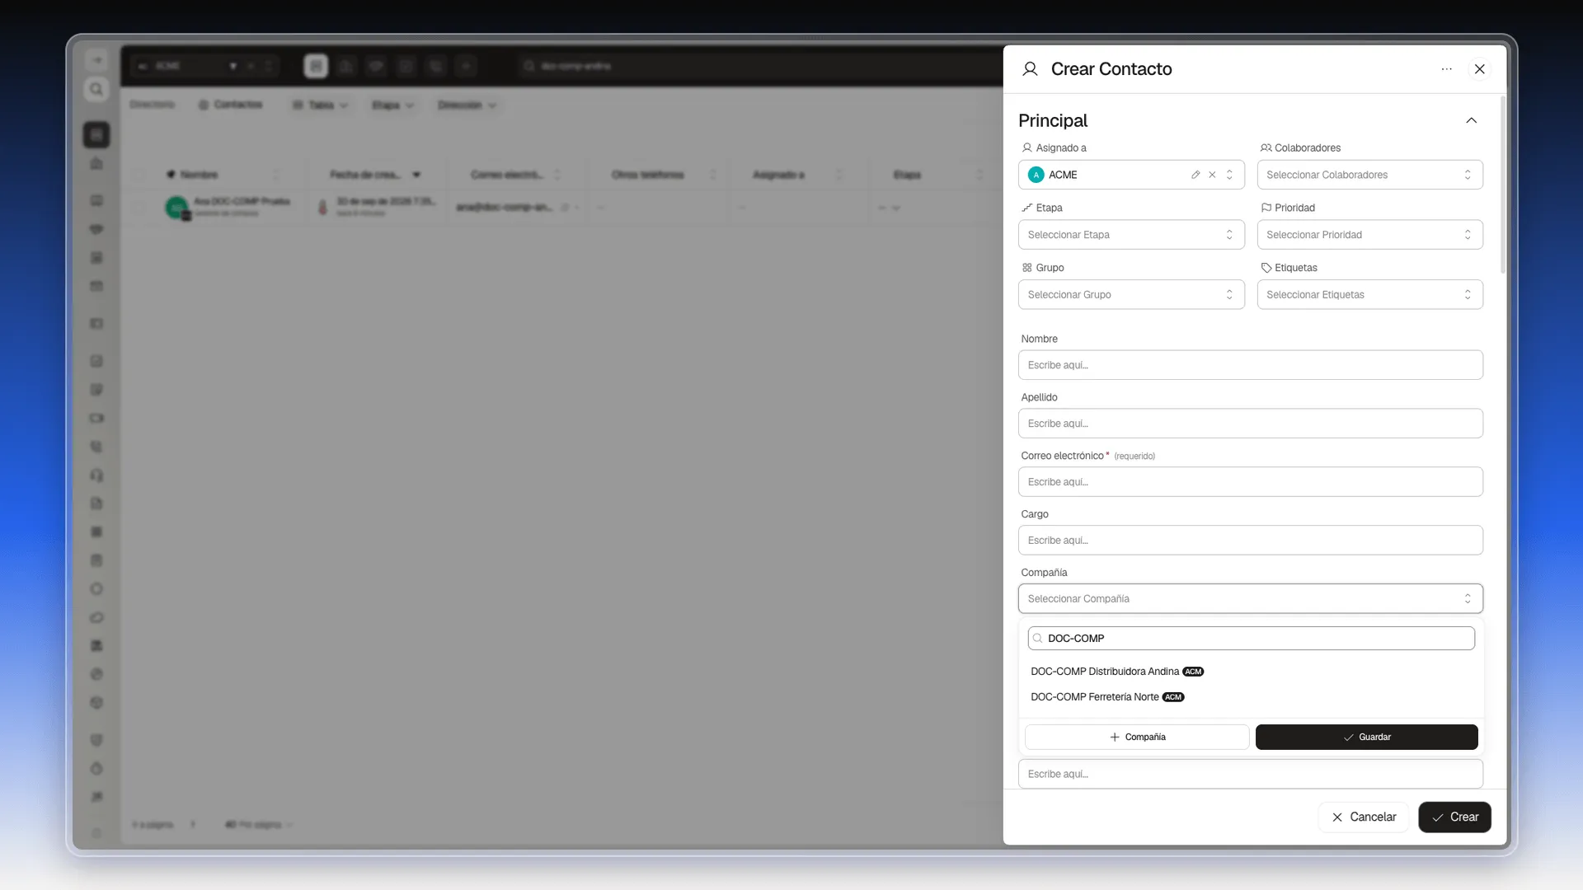Open the Tabla view menu in background window
The image size is (1583, 890).
(x=320, y=105)
